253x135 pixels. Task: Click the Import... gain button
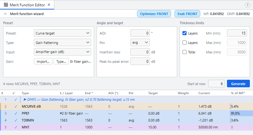coord(43,62)
